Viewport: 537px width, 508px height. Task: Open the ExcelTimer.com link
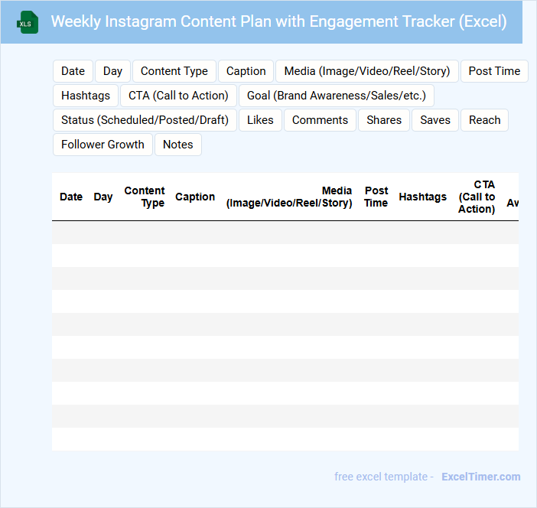click(x=480, y=477)
